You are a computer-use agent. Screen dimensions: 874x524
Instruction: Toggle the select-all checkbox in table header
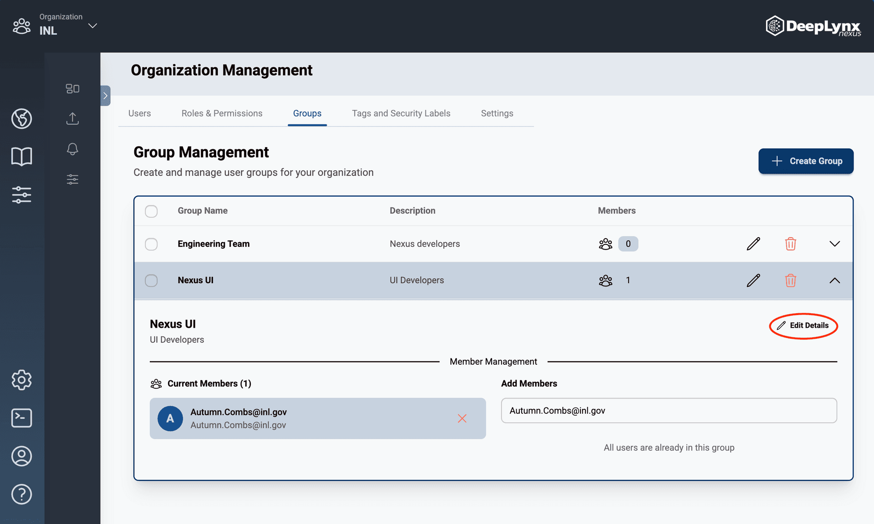point(151,211)
